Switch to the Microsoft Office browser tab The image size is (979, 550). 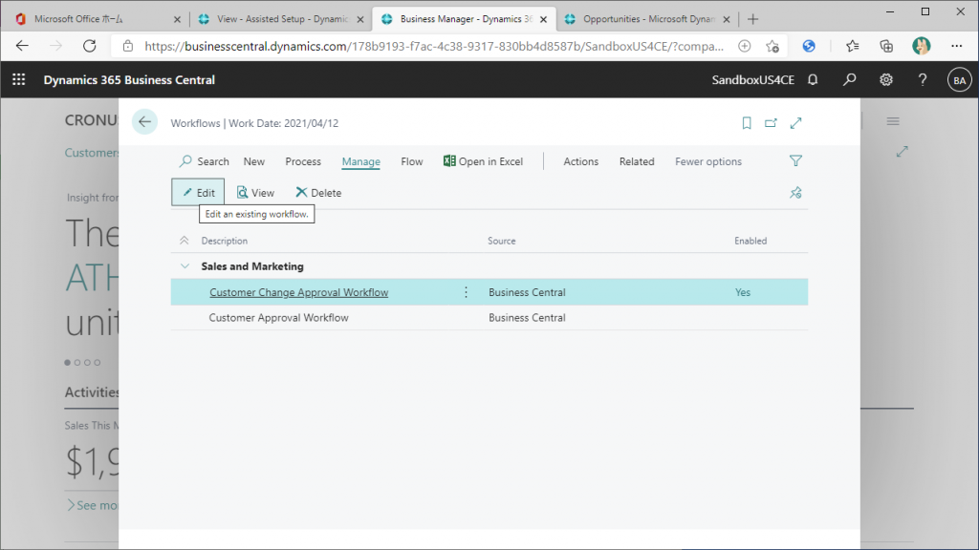click(95, 19)
